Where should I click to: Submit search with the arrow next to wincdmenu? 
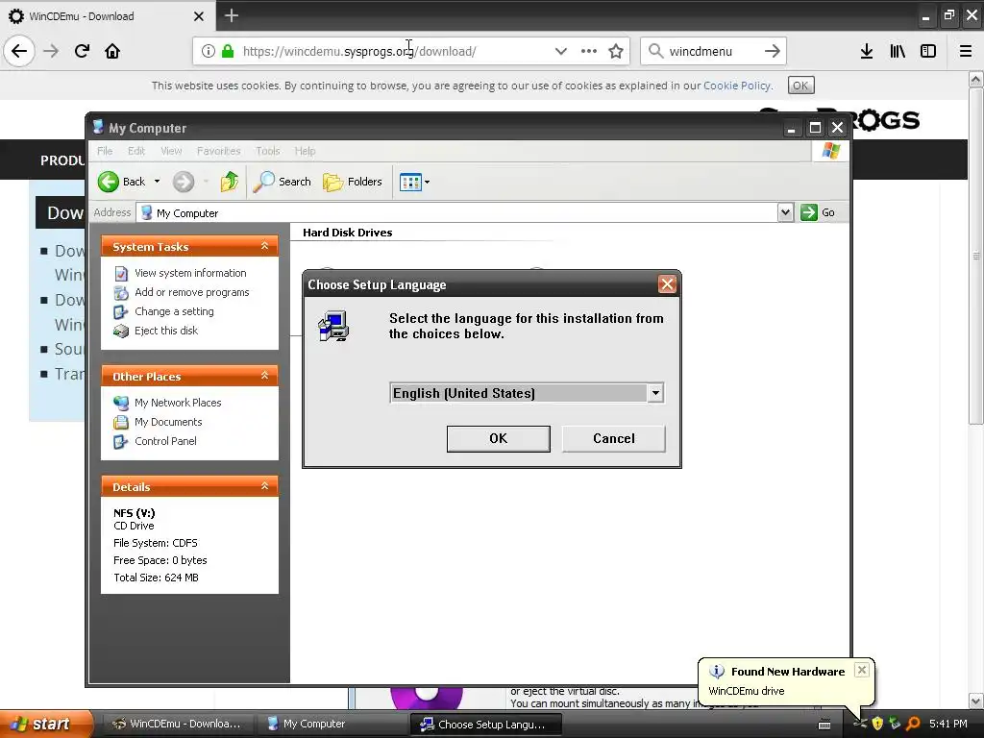(773, 51)
